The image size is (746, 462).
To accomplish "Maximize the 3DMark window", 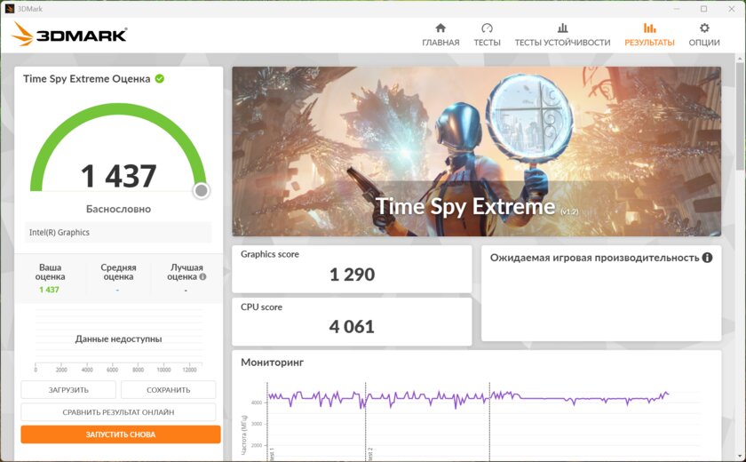I will coord(703,9).
